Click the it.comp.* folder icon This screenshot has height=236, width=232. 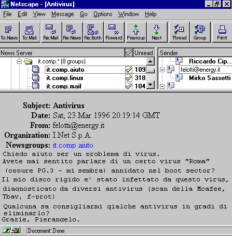28,61
